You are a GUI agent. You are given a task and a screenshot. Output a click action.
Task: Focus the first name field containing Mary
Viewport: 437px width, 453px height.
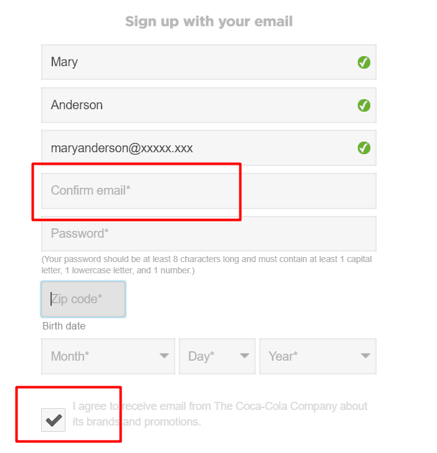coord(199,62)
